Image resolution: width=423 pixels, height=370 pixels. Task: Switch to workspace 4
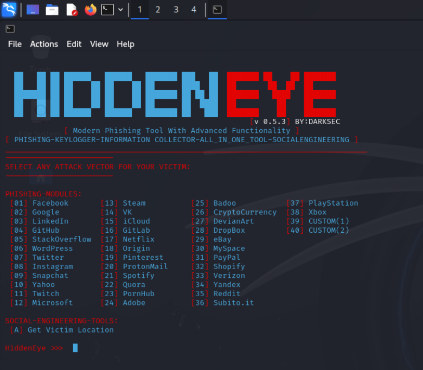pyautogui.click(x=194, y=10)
